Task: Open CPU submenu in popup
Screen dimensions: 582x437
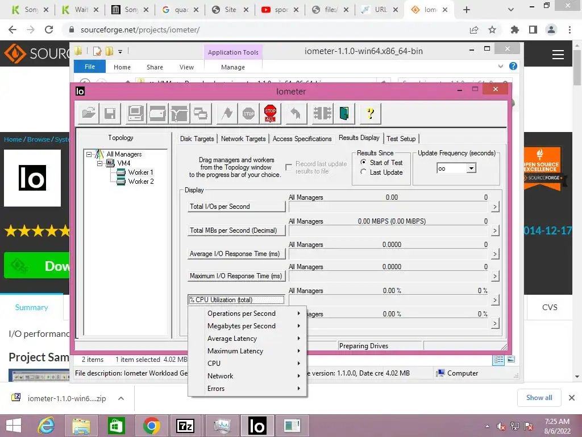Action: [247, 364]
